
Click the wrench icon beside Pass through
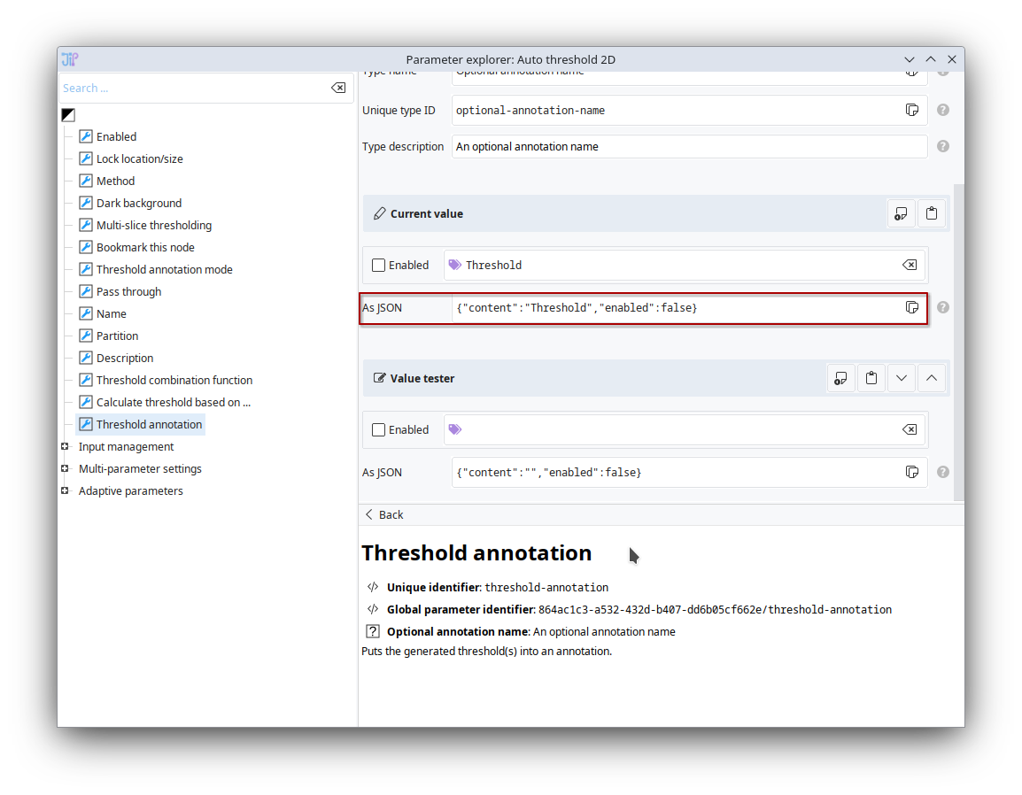[x=85, y=292]
